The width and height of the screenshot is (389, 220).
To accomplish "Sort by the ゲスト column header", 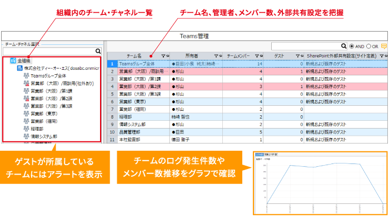I will pos(279,56).
